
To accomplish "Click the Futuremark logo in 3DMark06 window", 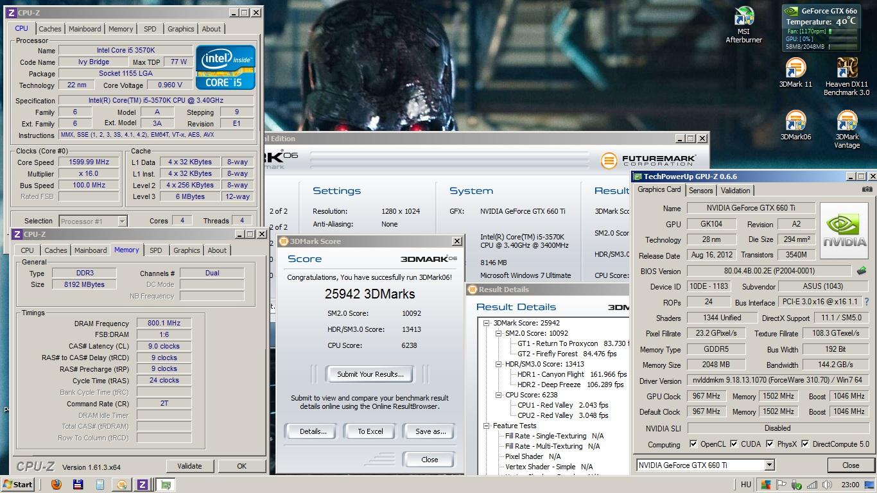I will 648,160.
